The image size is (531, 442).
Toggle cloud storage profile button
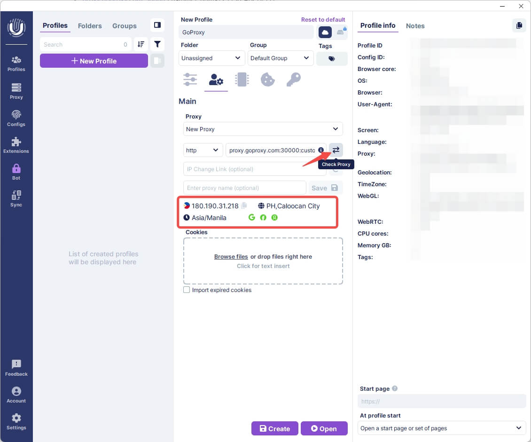click(325, 32)
